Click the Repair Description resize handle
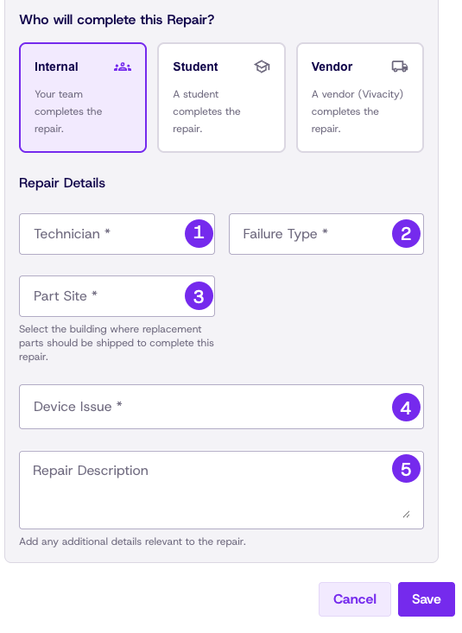 [406, 514]
